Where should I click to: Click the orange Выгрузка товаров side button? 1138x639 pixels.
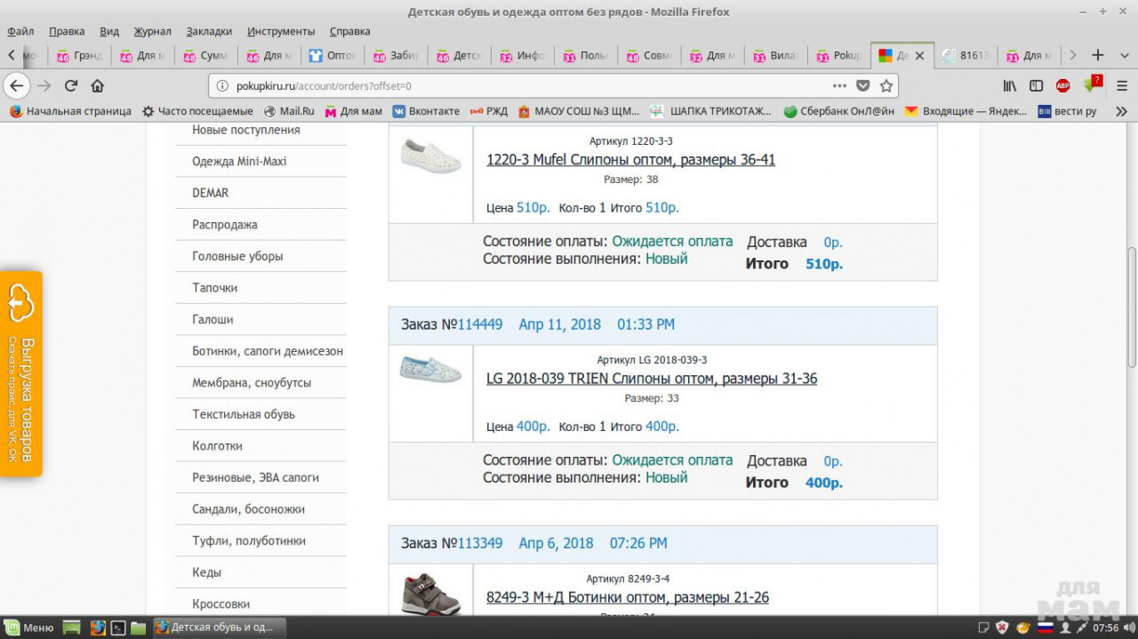(x=21, y=374)
